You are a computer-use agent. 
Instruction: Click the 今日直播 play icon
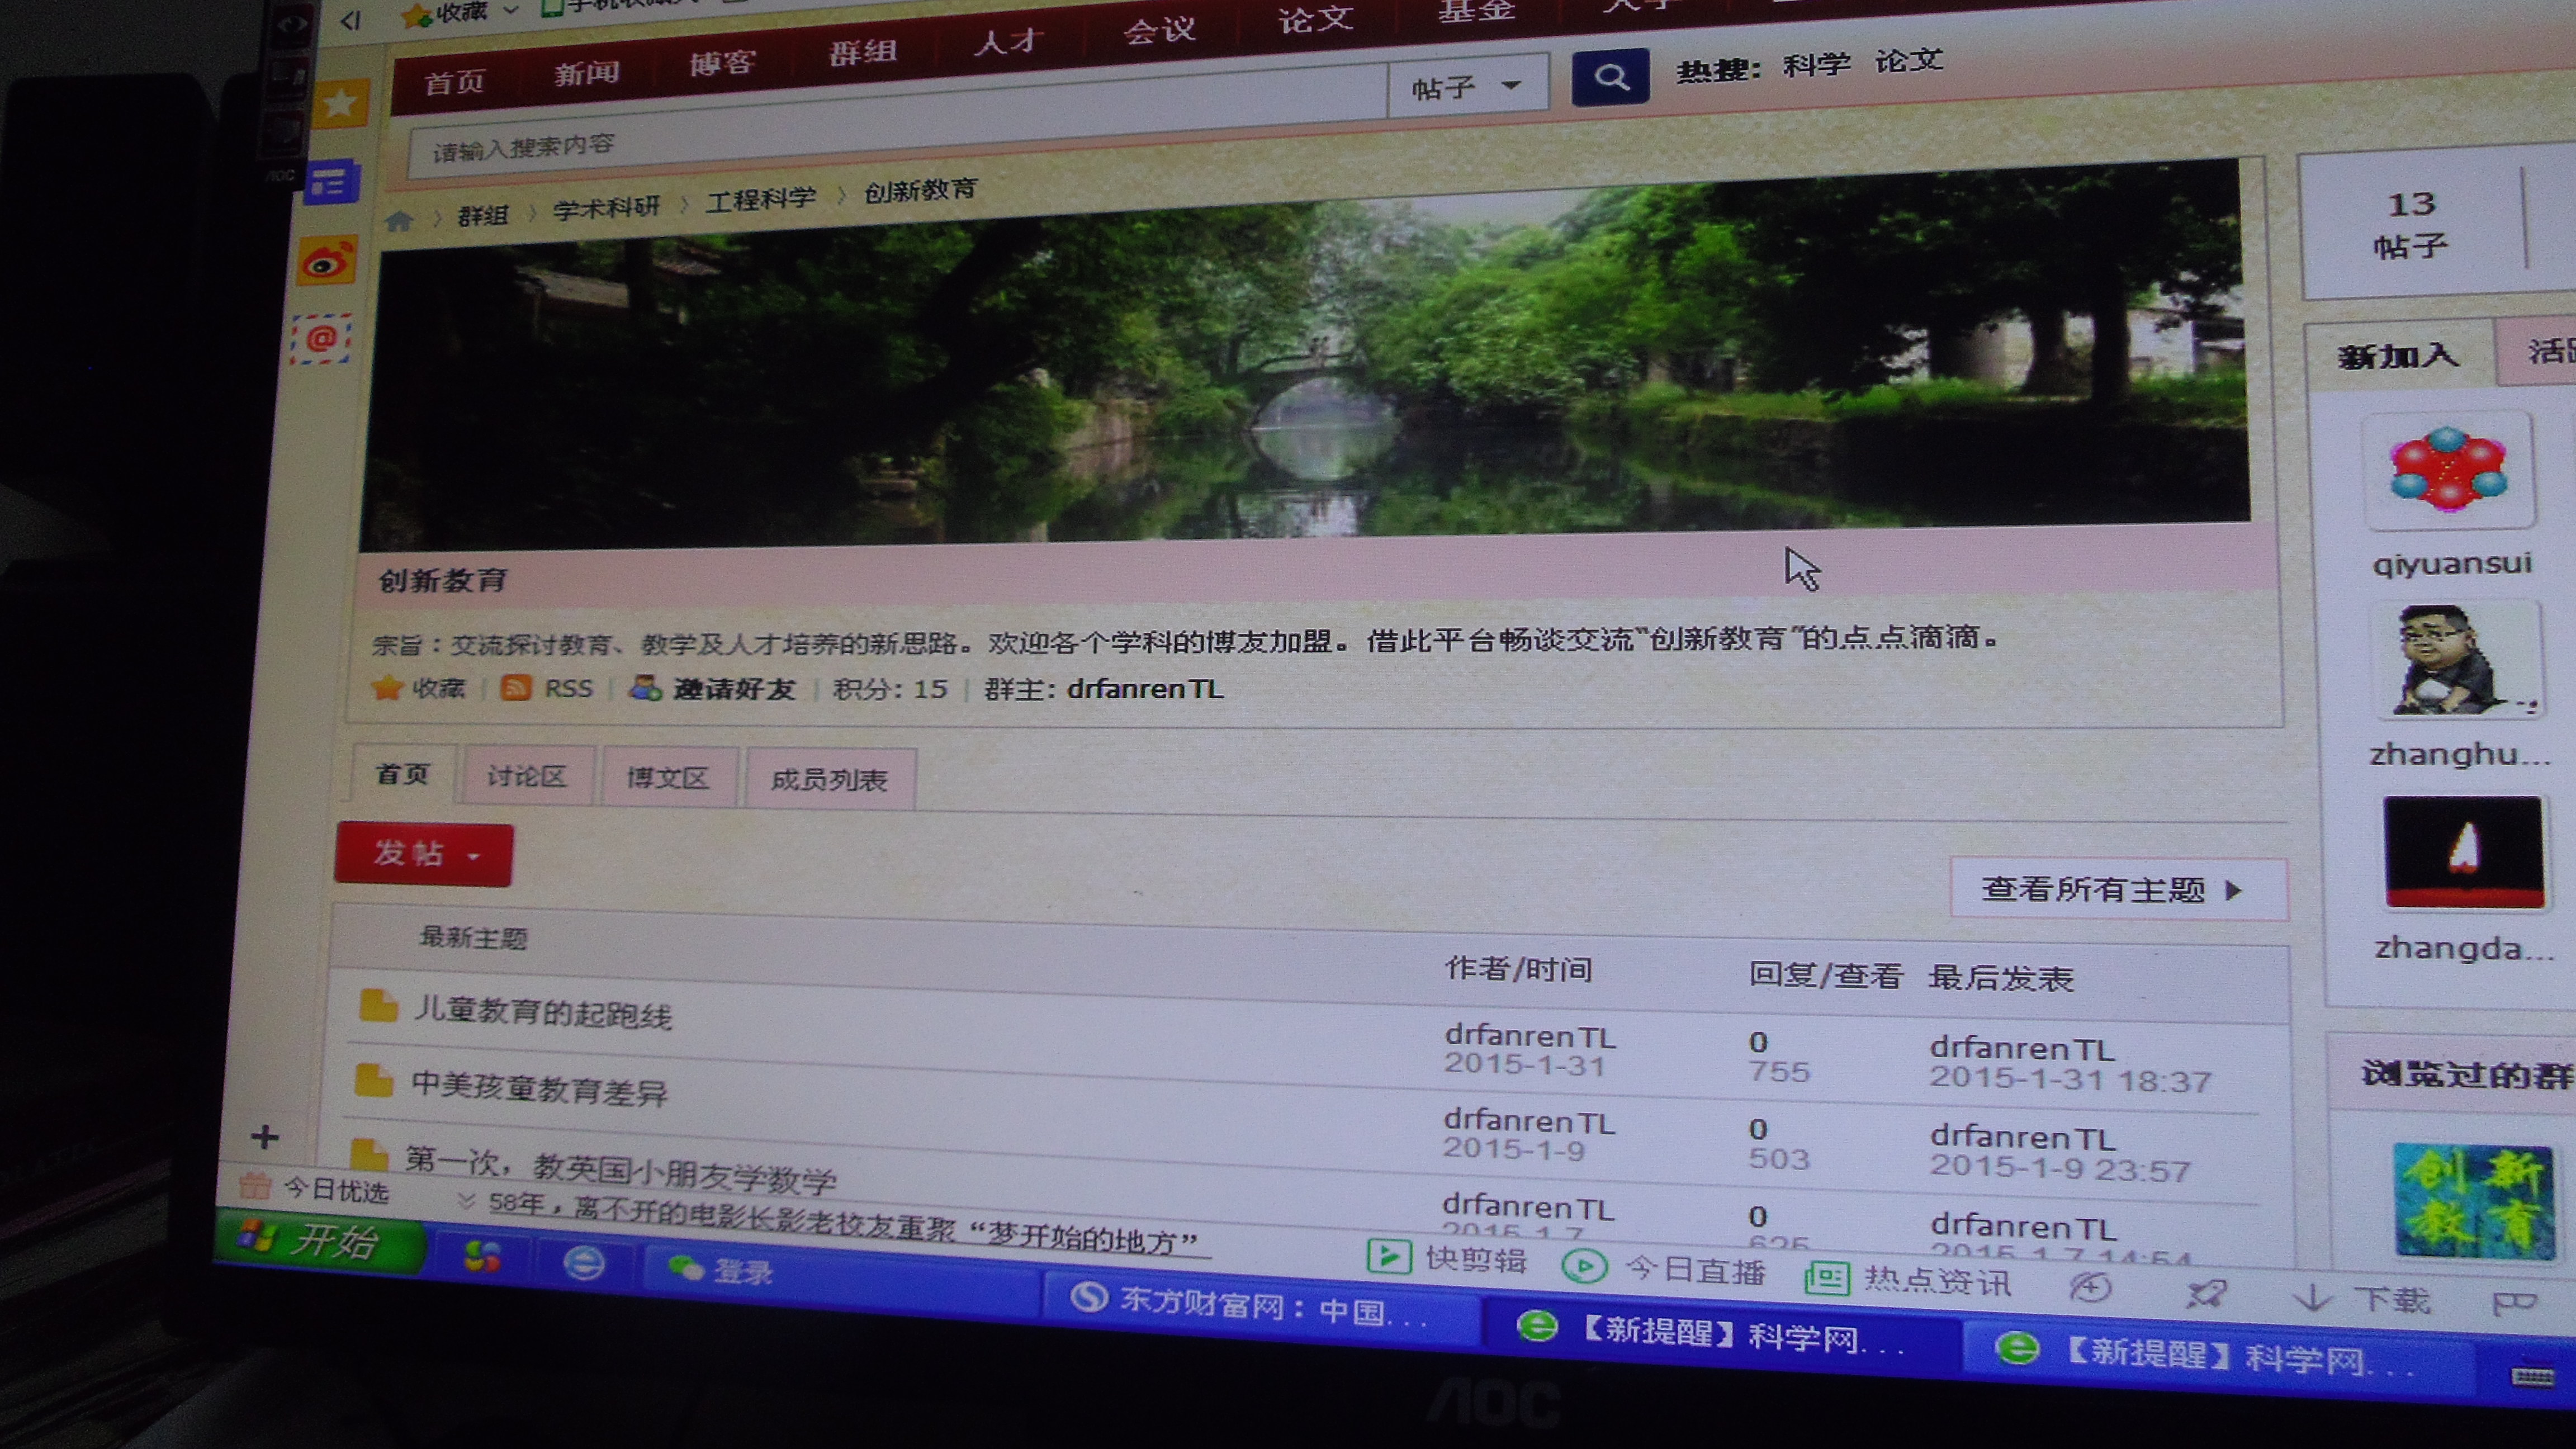pyautogui.click(x=1584, y=1266)
